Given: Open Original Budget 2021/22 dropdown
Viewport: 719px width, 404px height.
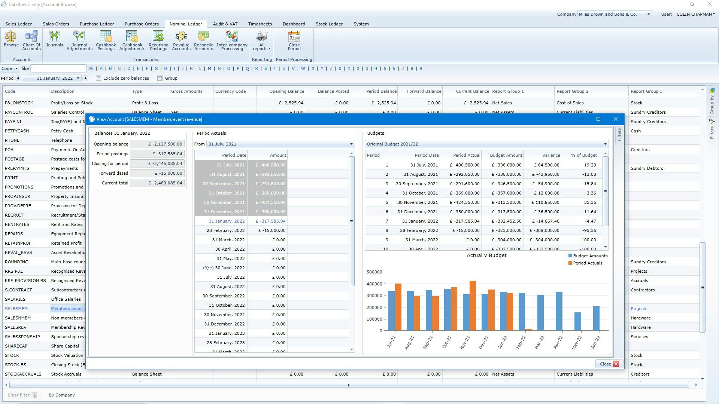Looking at the screenshot, I should click(x=605, y=144).
